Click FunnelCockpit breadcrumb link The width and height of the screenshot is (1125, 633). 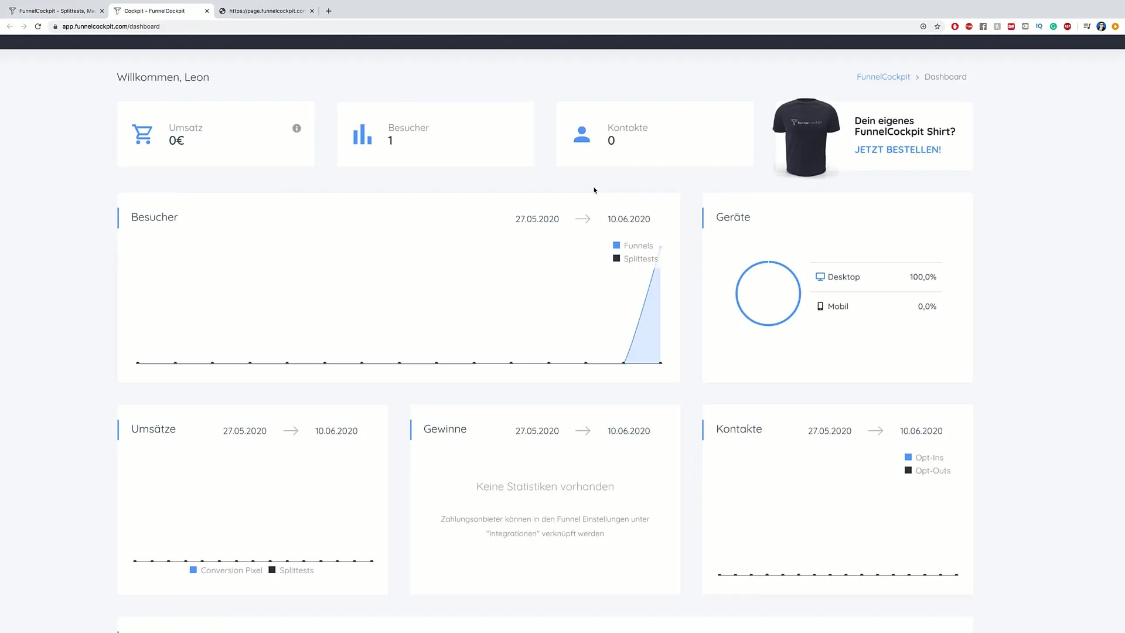(x=883, y=77)
